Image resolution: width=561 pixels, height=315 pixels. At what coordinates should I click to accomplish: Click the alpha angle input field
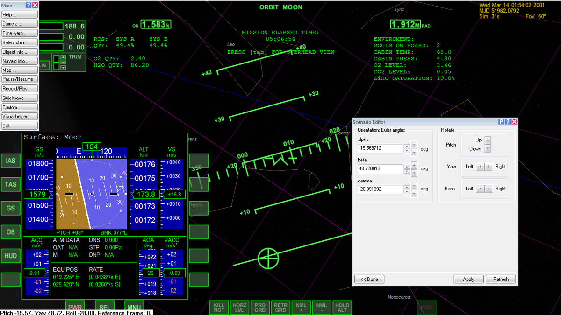380,148
